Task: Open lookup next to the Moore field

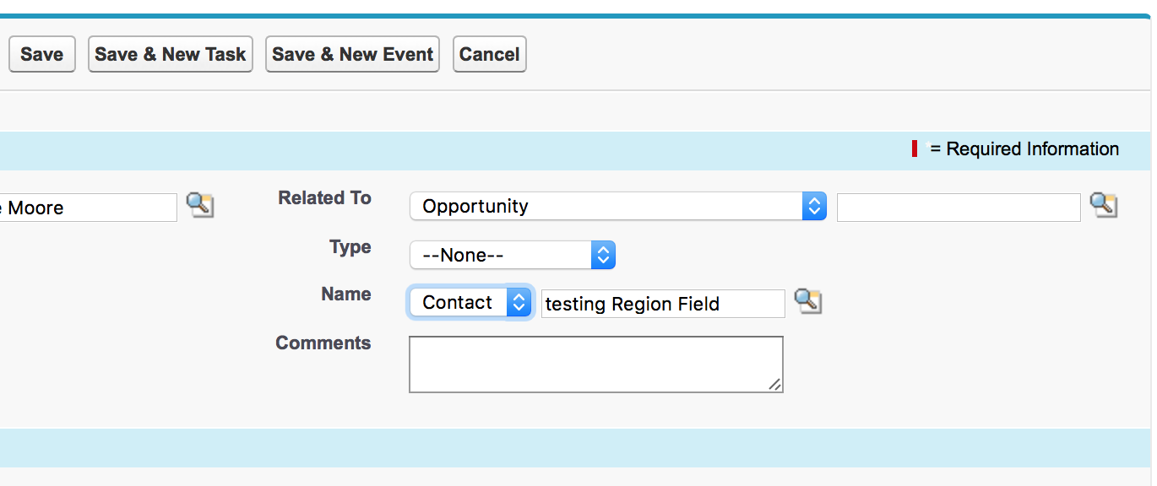Action: (x=200, y=205)
